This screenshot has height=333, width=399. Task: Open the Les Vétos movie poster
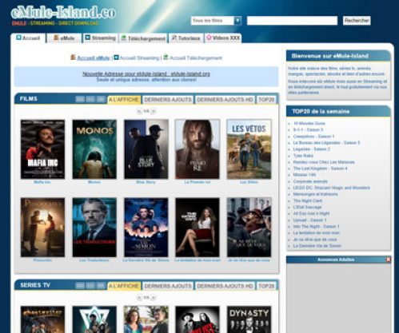[x=249, y=149]
